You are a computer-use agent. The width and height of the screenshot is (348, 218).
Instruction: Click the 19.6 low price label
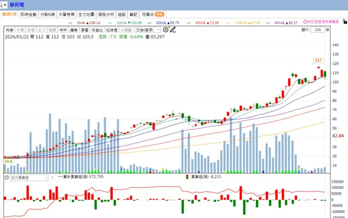point(8,161)
